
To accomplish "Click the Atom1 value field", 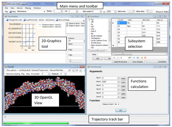I will point(110,78).
